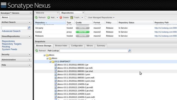This screenshot has height=100, width=177.
Task: Open the Summary tab
Action: [x=101, y=46]
